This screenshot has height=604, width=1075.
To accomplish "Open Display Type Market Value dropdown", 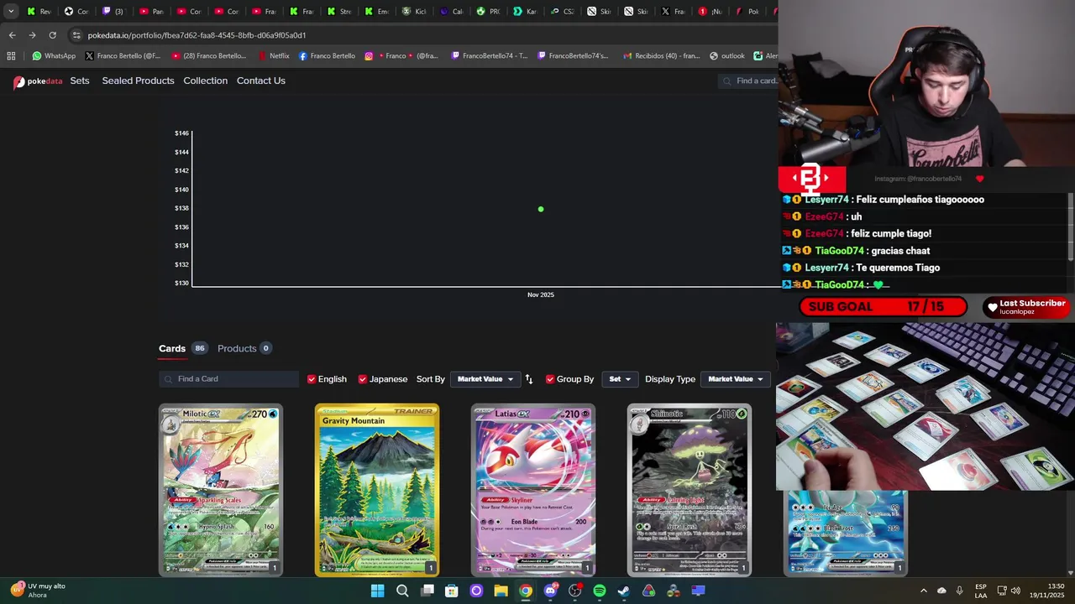I will [x=736, y=379].
